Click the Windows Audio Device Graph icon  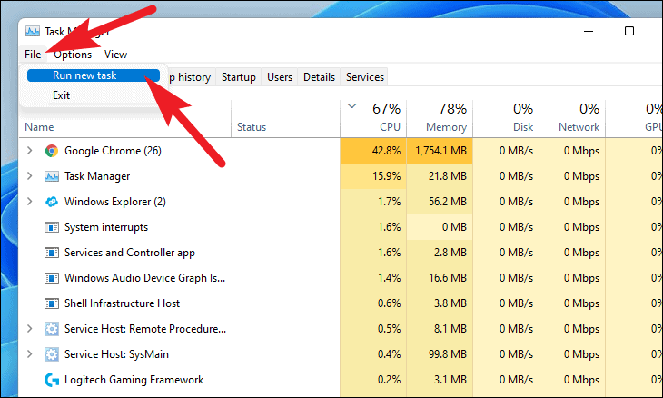point(52,278)
